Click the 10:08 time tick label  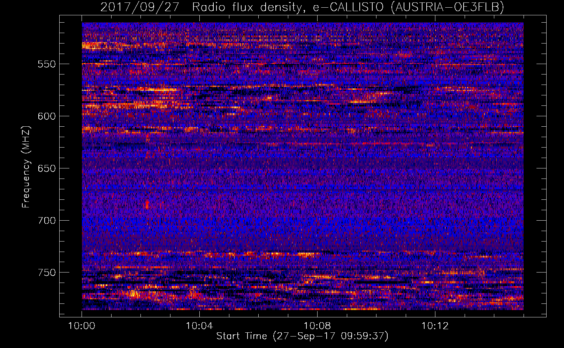click(317, 326)
